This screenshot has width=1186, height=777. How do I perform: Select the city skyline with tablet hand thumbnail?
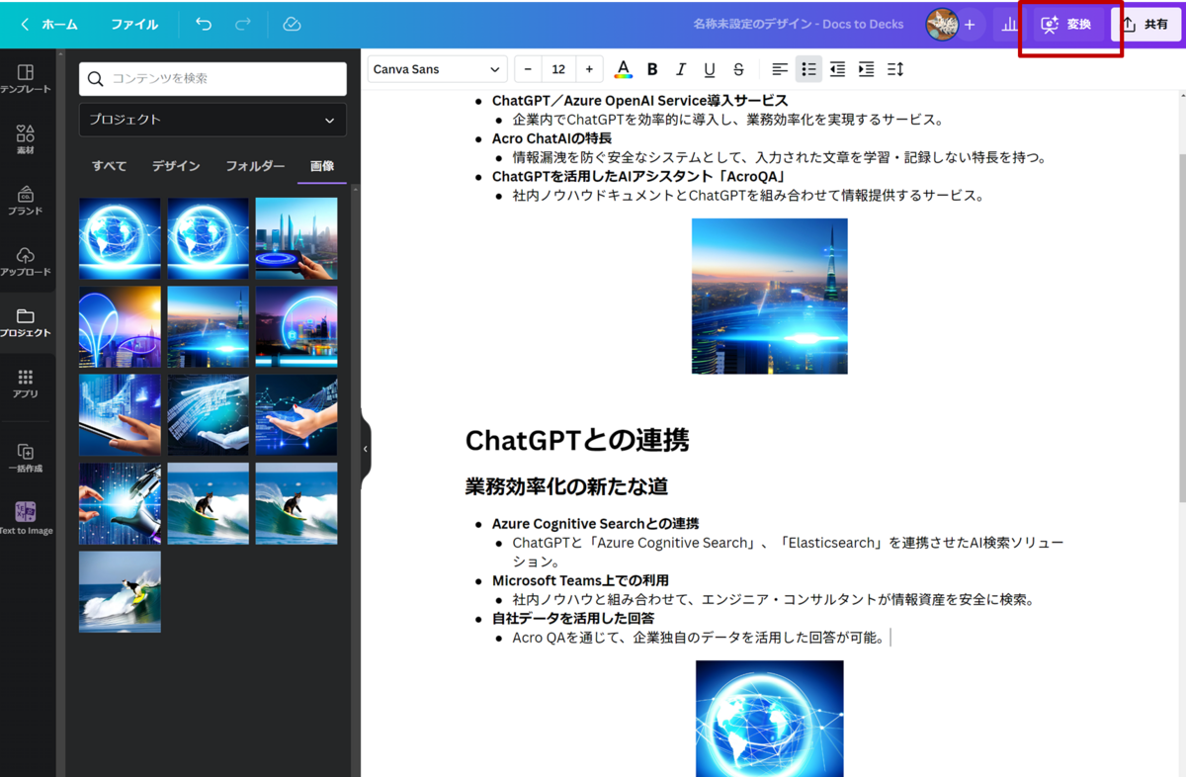(x=296, y=238)
